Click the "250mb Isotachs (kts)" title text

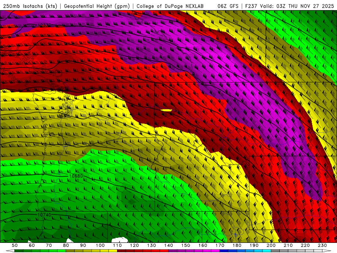[30, 6]
